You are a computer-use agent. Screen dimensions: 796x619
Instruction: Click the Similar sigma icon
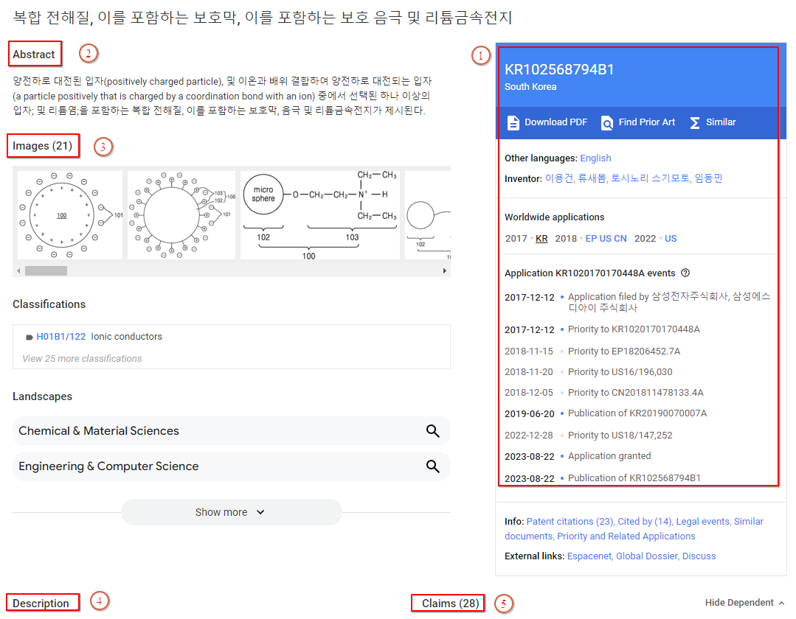pyautogui.click(x=695, y=122)
